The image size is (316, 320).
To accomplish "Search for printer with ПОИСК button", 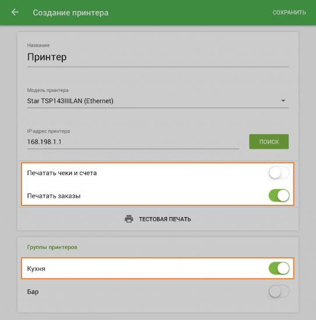I will click(x=269, y=141).
